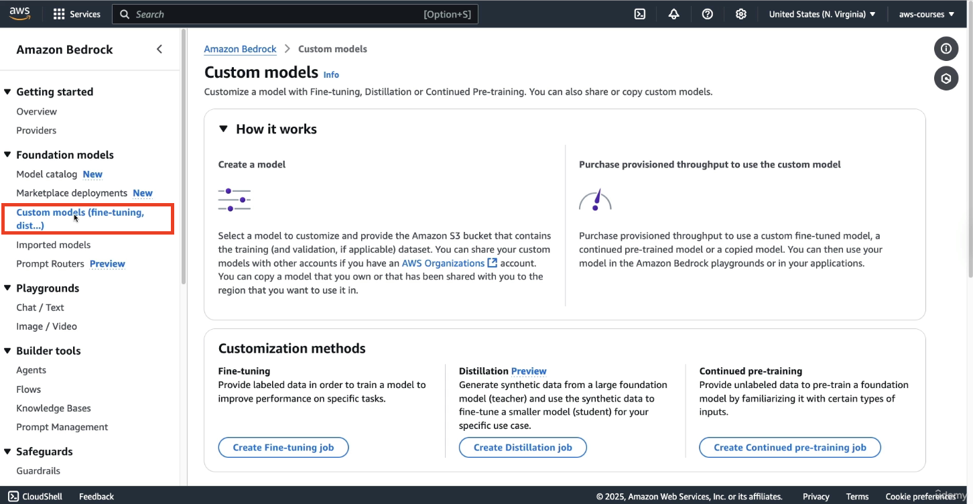Open the Services grid menu
The height and width of the screenshot is (504, 973).
[76, 14]
